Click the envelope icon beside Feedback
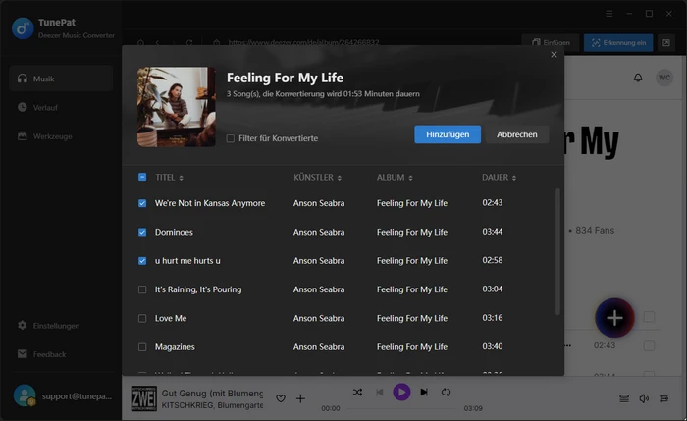This screenshot has height=421, width=687. pos(22,354)
